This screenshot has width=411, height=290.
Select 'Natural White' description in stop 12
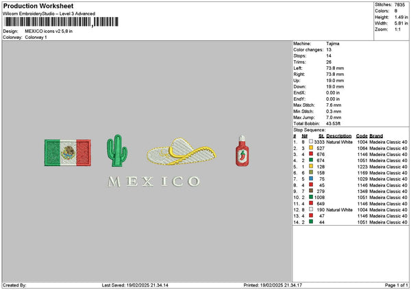tap(339, 210)
